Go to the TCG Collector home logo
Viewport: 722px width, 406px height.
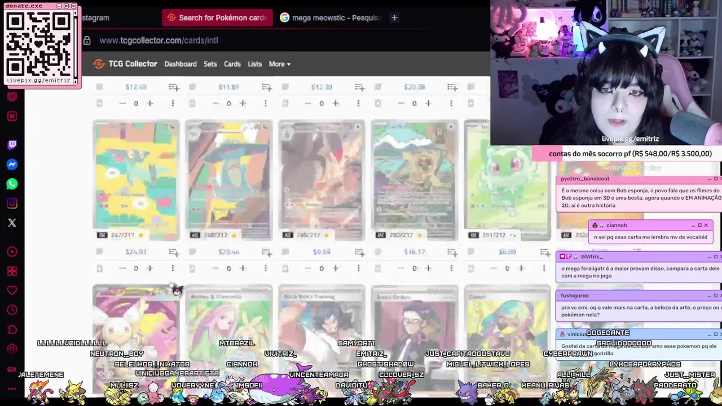point(125,64)
